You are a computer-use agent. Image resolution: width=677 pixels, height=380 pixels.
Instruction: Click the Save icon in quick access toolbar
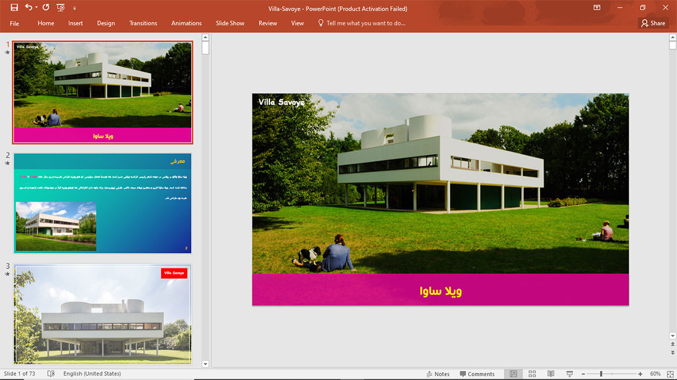tap(14, 7)
